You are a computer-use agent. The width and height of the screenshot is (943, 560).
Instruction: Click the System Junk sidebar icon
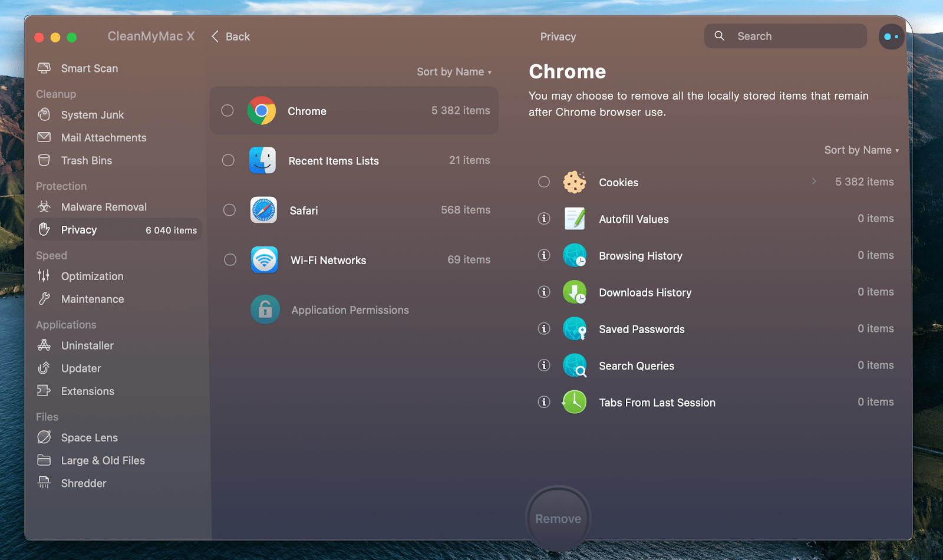coord(44,114)
